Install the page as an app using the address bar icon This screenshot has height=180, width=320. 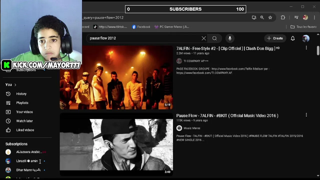point(254,17)
